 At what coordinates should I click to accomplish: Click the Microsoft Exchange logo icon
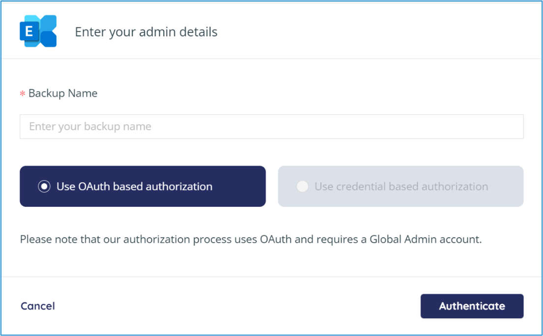click(38, 31)
